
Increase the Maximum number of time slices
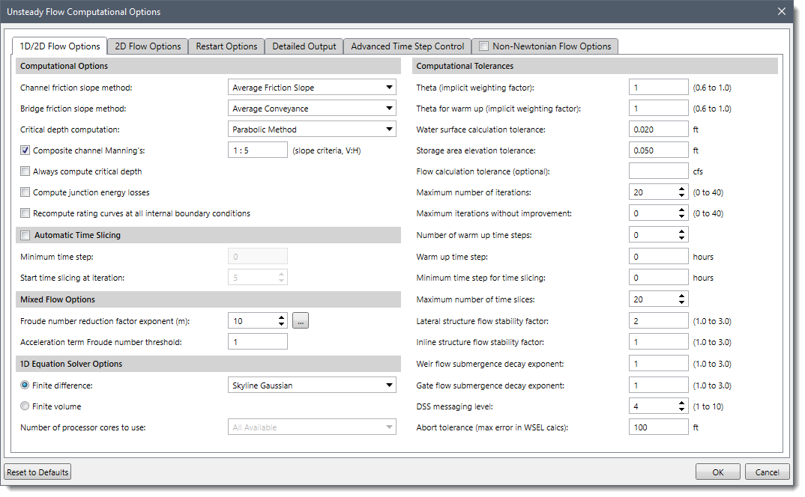click(x=682, y=296)
